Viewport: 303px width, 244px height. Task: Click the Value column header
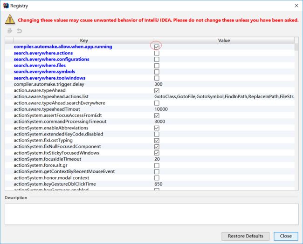224,41
